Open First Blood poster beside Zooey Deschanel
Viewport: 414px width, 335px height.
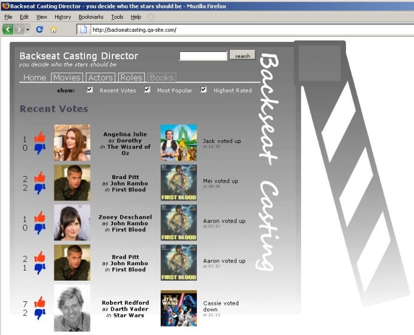click(x=179, y=223)
